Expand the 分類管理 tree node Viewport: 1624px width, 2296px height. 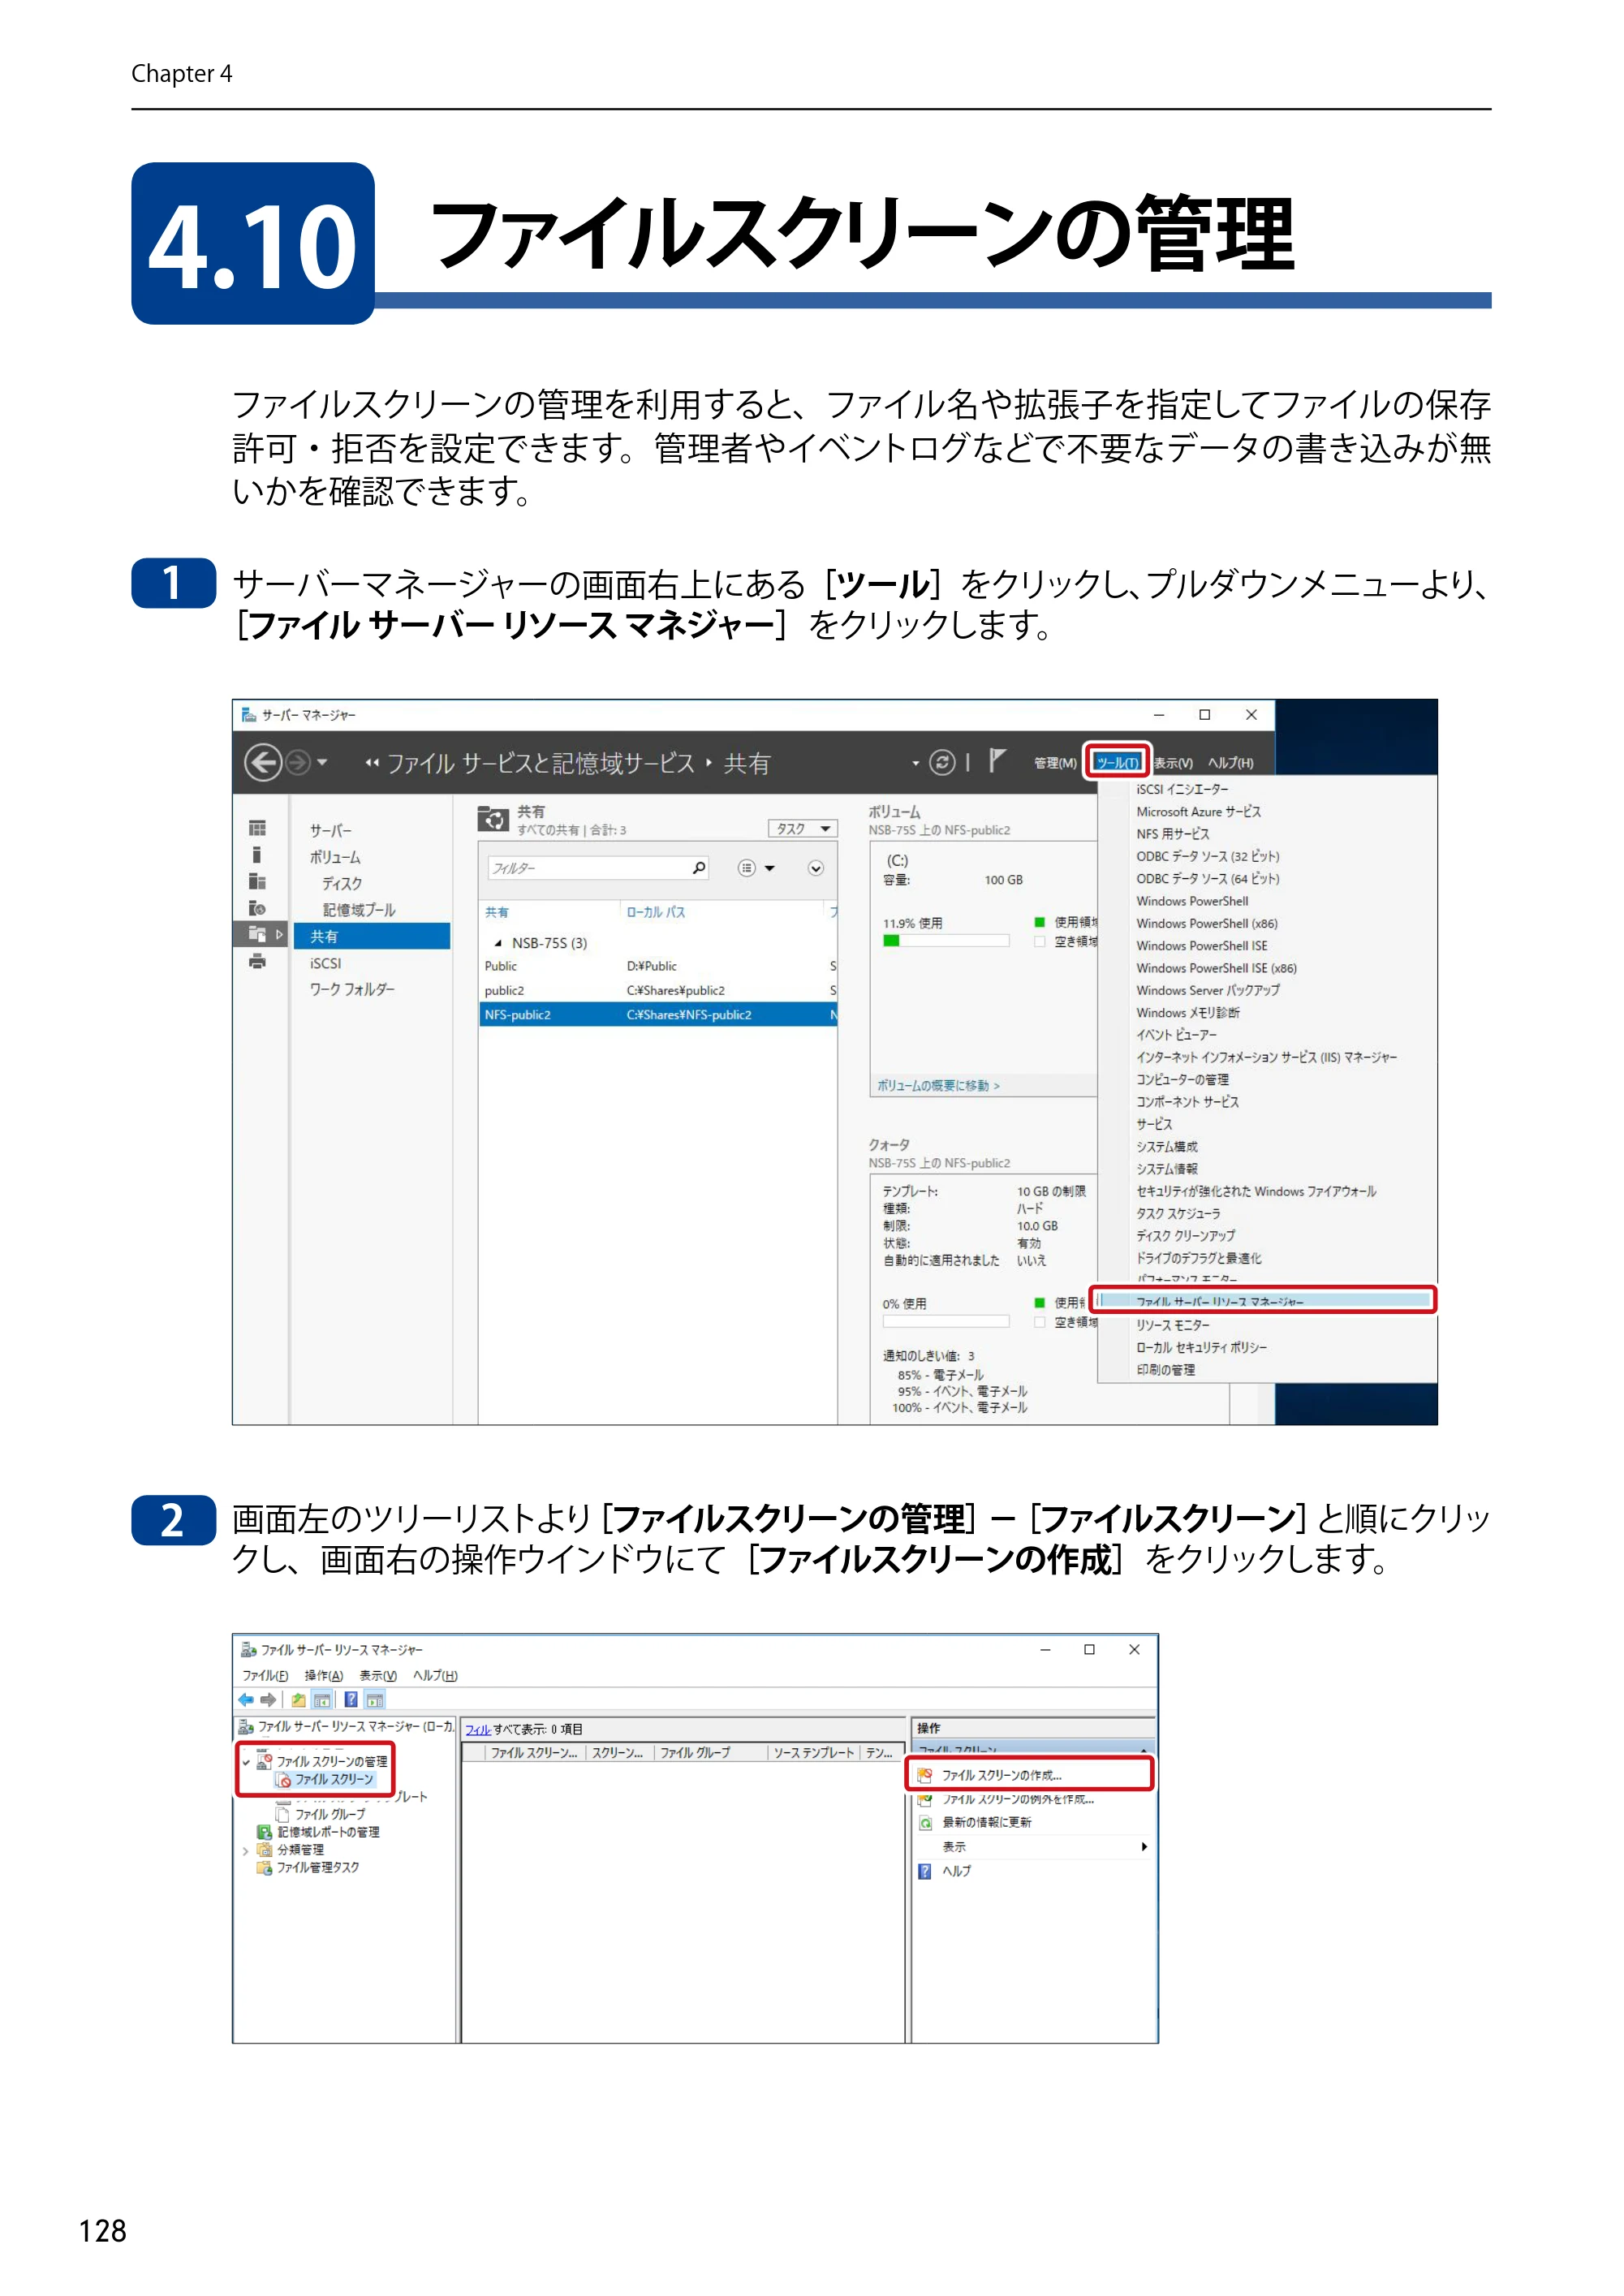pos(245,1851)
